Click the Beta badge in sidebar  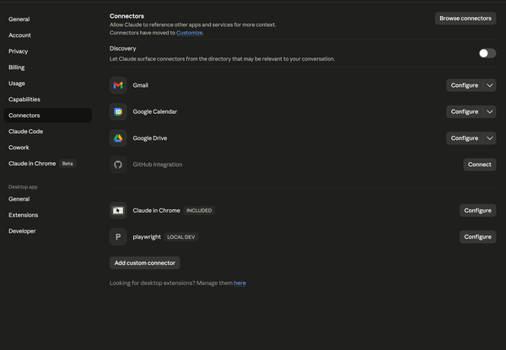(67, 164)
